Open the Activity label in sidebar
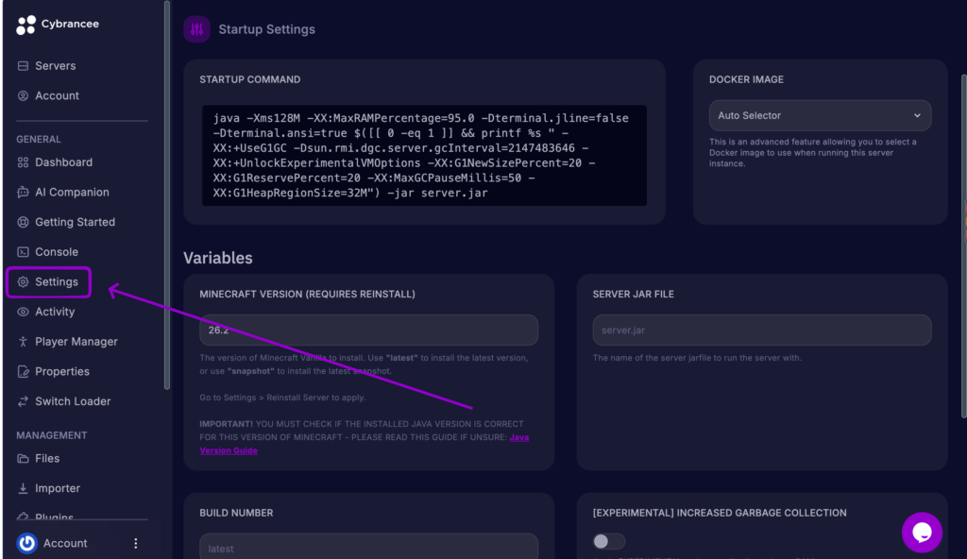The width and height of the screenshot is (967, 559). click(x=55, y=312)
